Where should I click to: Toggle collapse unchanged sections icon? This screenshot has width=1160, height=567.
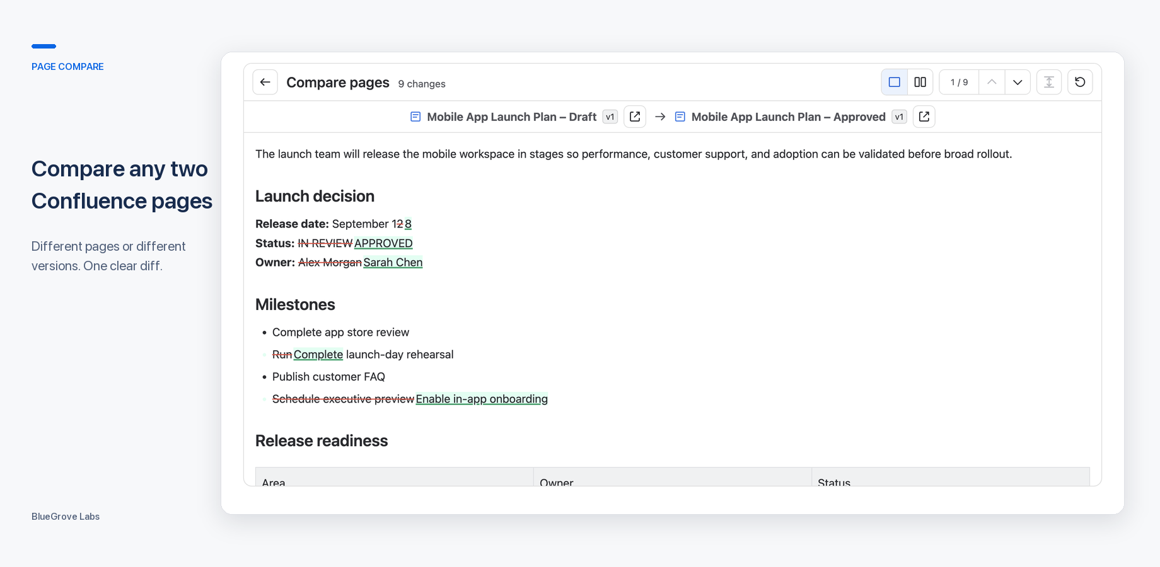coord(1049,82)
